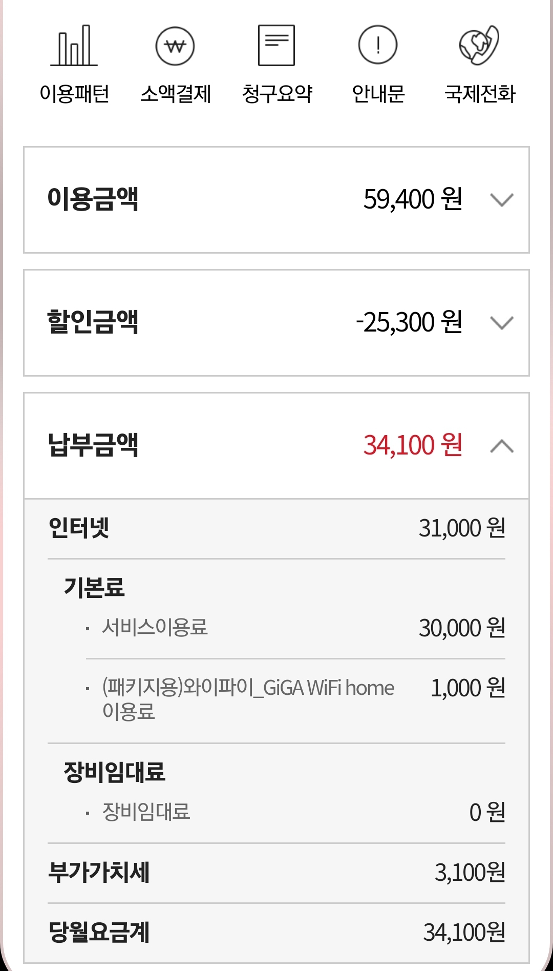Select the 이용패턴 menu label
This screenshot has width=553, height=971.
tap(75, 94)
